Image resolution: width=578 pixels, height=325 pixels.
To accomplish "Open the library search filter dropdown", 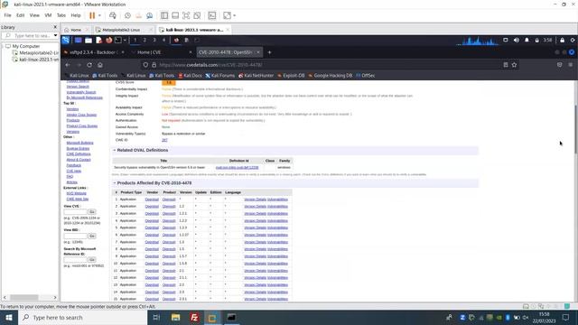I will (55, 36).
